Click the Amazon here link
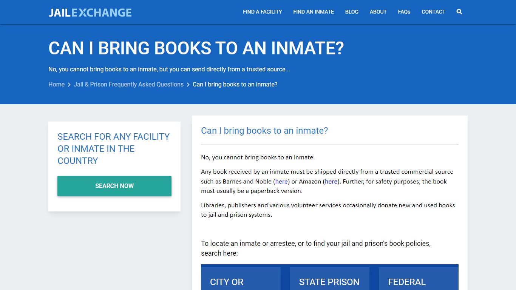The width and height of the screenshot is (516, 290). coord(331,181)
